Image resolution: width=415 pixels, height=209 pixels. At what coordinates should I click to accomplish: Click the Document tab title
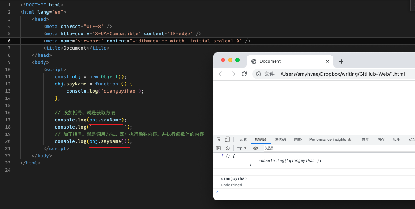pos(270,61)
